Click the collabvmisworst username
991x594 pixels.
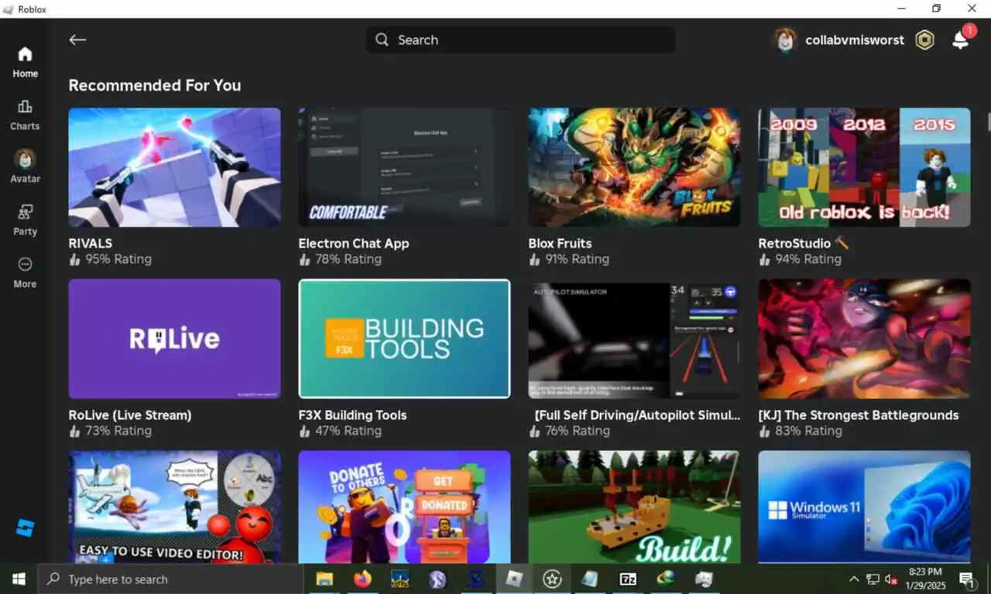855,40
